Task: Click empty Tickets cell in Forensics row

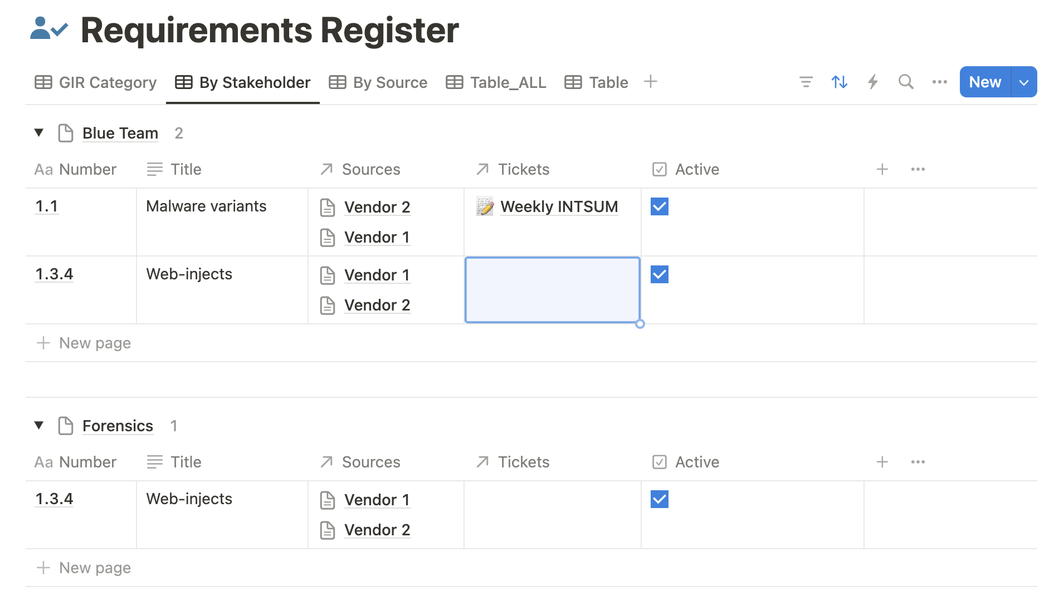Action: pyautogui.click(x=553, y=515)
